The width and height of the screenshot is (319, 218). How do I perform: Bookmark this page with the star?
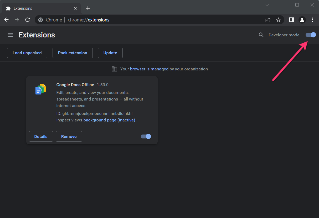coord(278,20)
